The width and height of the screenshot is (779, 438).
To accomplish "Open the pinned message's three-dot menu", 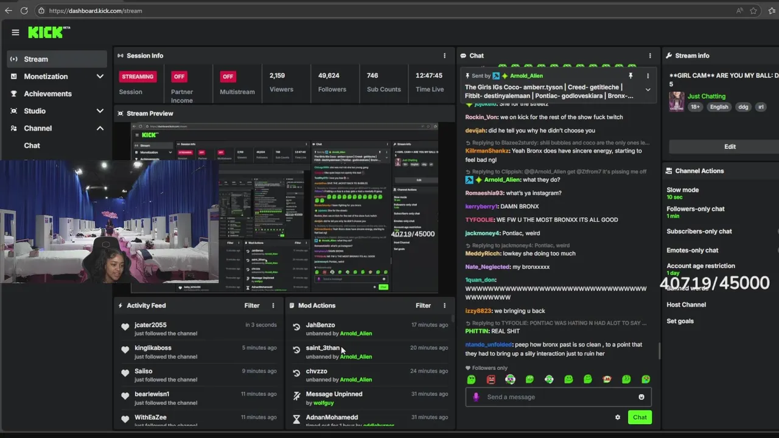I will click(648, 76).
